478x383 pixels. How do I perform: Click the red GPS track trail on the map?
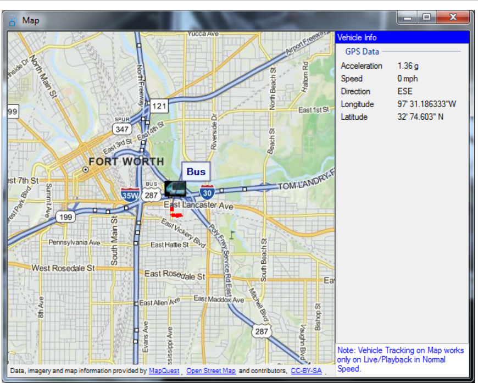[x=176, y=213]
